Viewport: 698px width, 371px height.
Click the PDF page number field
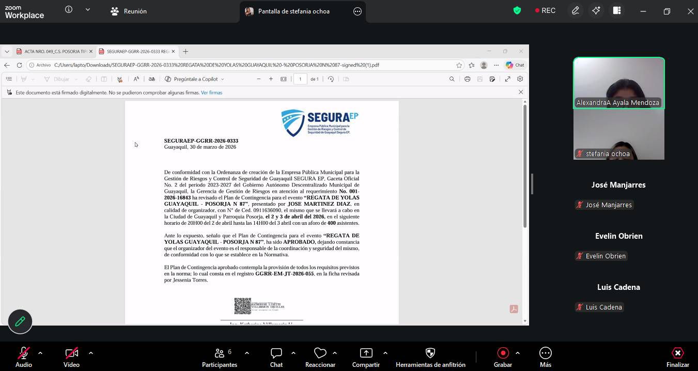pyautogui.click(x=300, y=79)
